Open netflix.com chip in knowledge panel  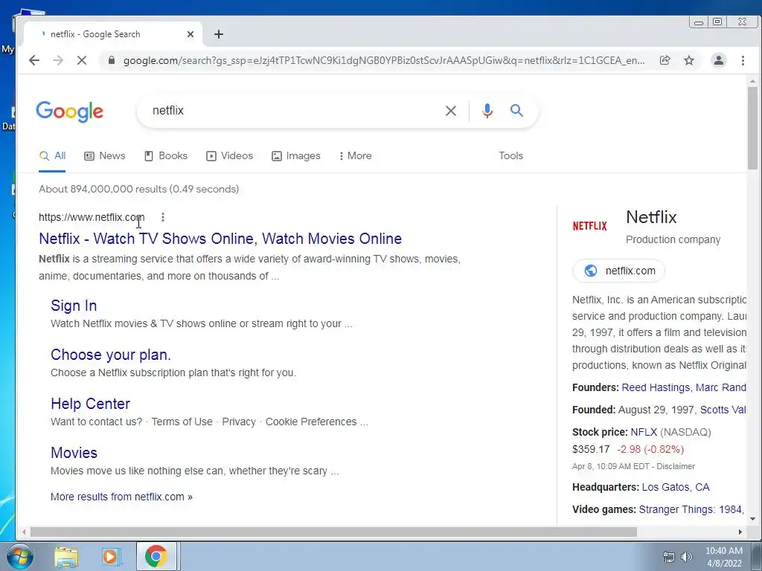(x=618, y=271)
